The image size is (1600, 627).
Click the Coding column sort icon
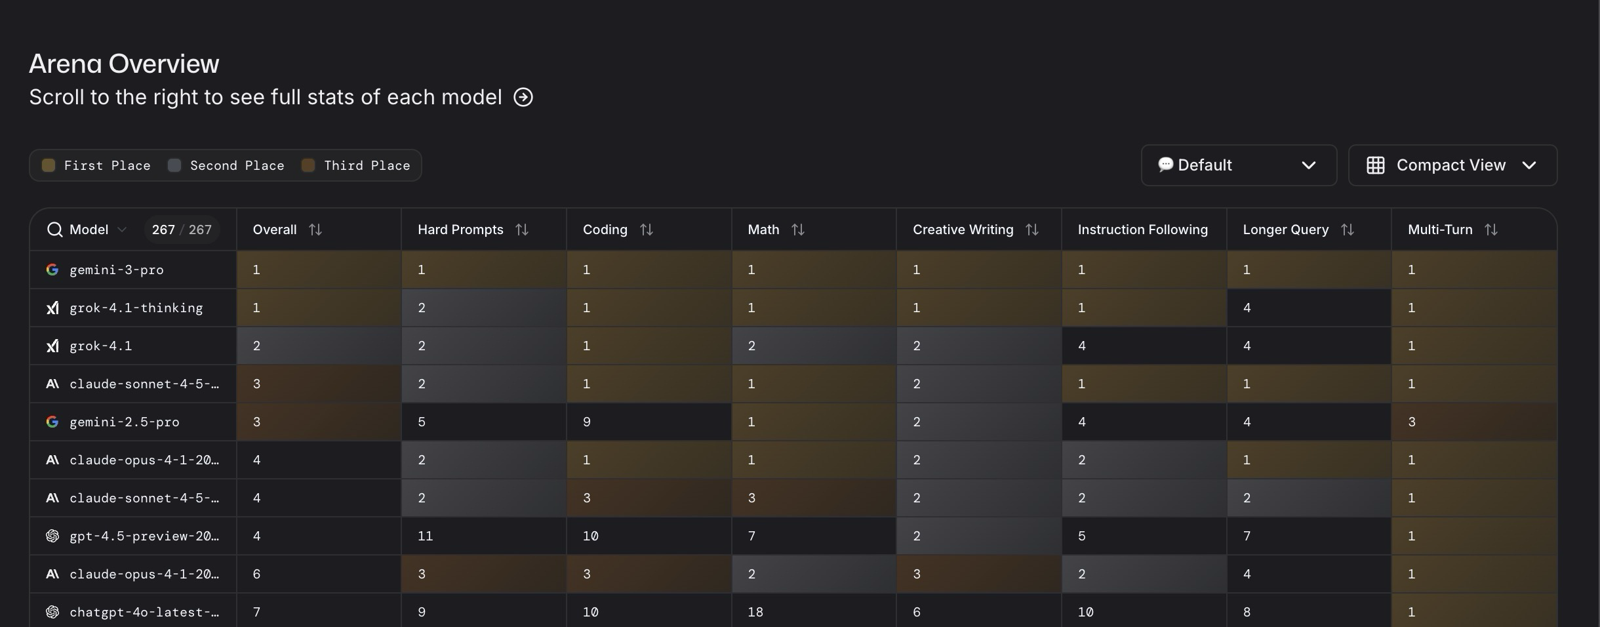click(x=647, y=230)
